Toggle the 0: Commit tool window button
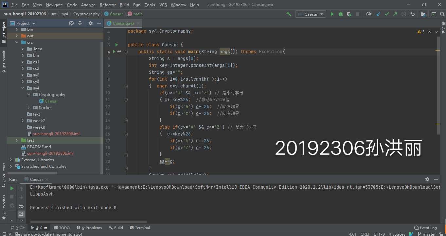The height and width of the screenshot is (236, 446). point(4,61)
